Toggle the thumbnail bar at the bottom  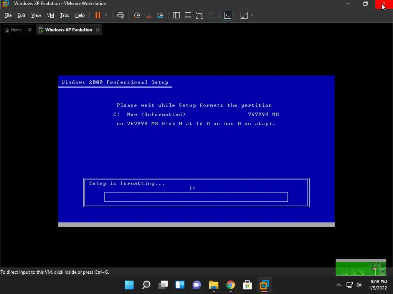188,15
